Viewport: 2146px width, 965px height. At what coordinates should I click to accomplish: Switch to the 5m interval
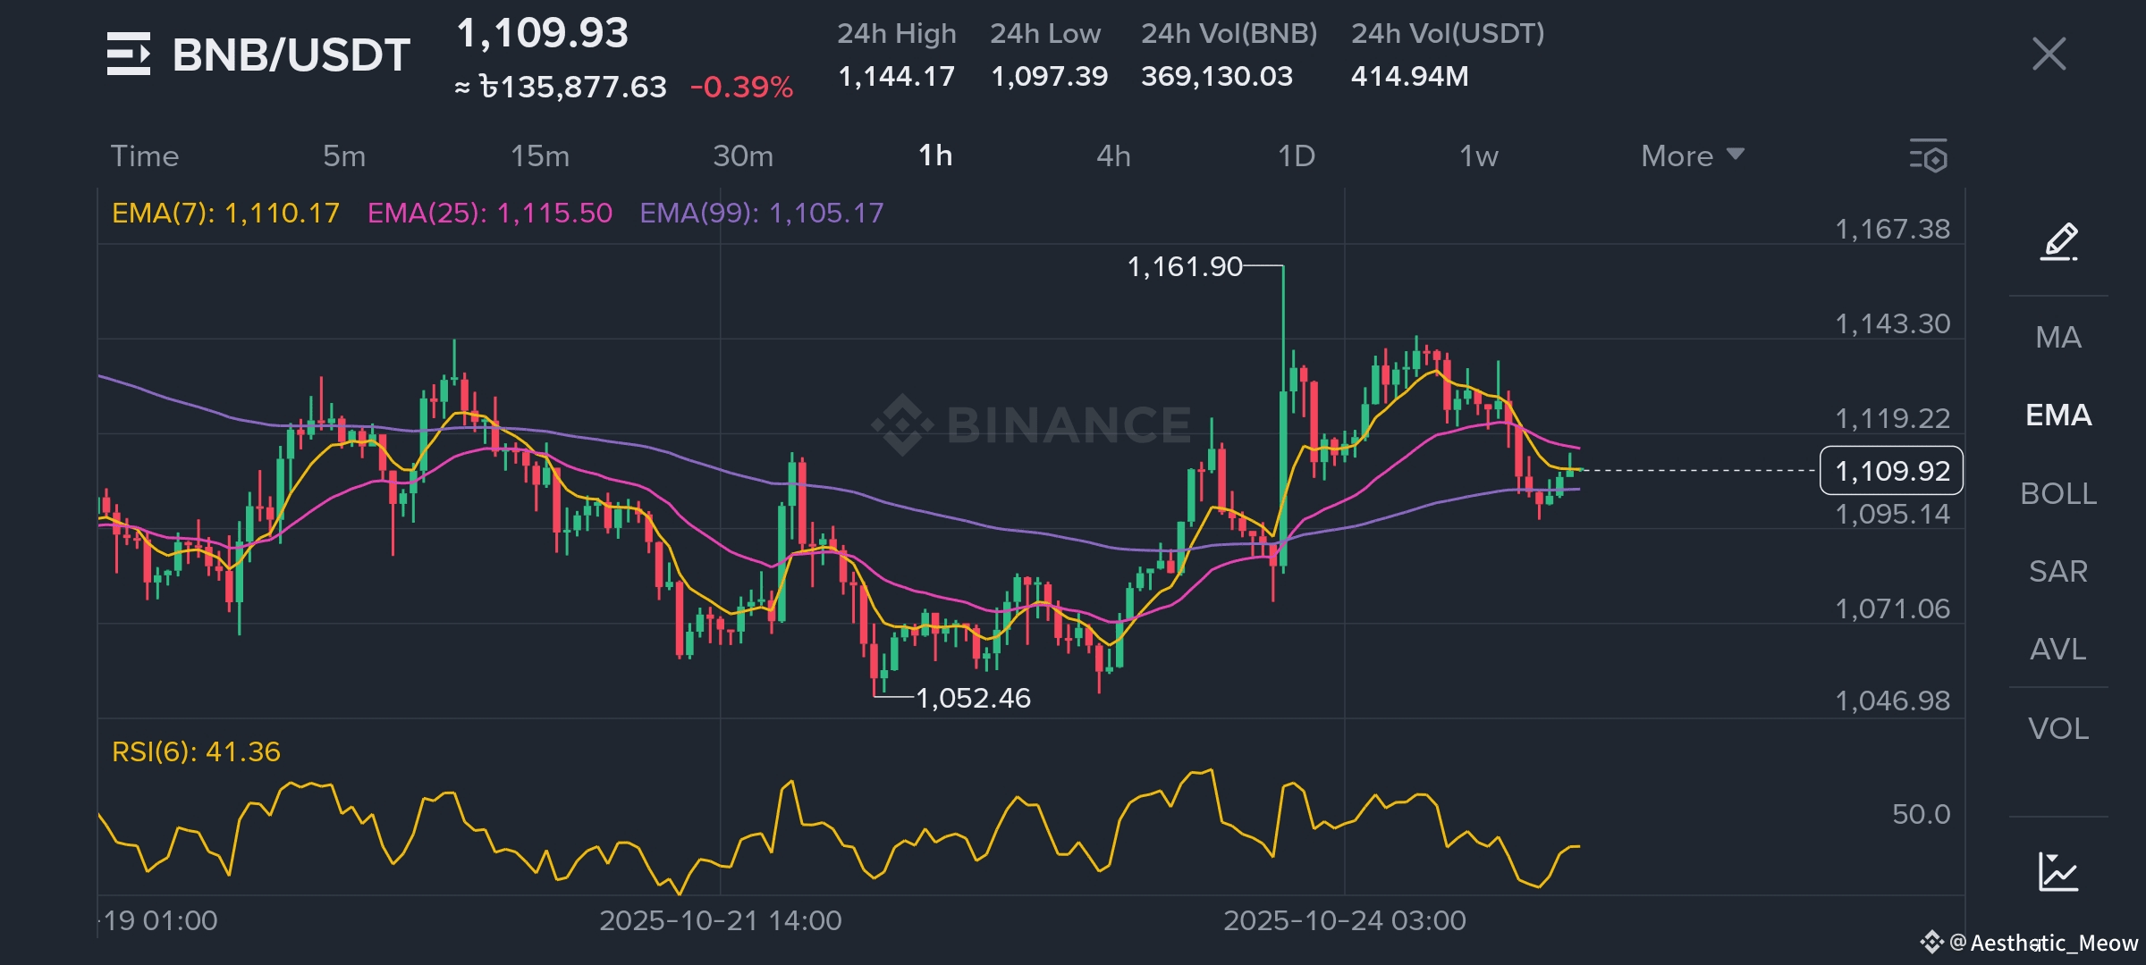[x=344, y=155]
